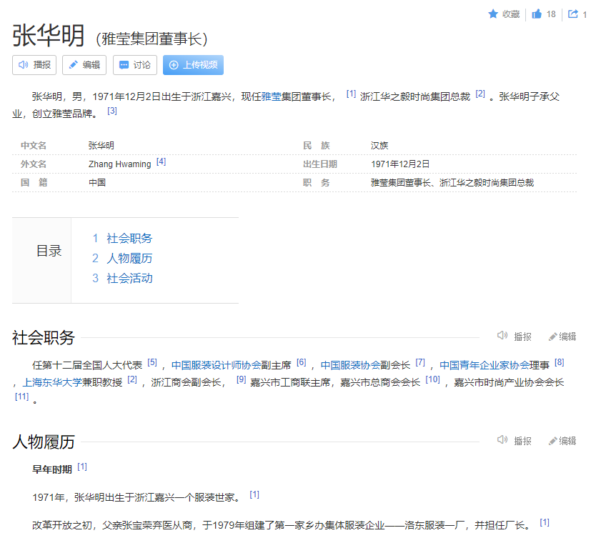This screenshot has width=596, height=538.
Task: Jump to 社会活动 in table of contents
Action: [x=129, y=278]
